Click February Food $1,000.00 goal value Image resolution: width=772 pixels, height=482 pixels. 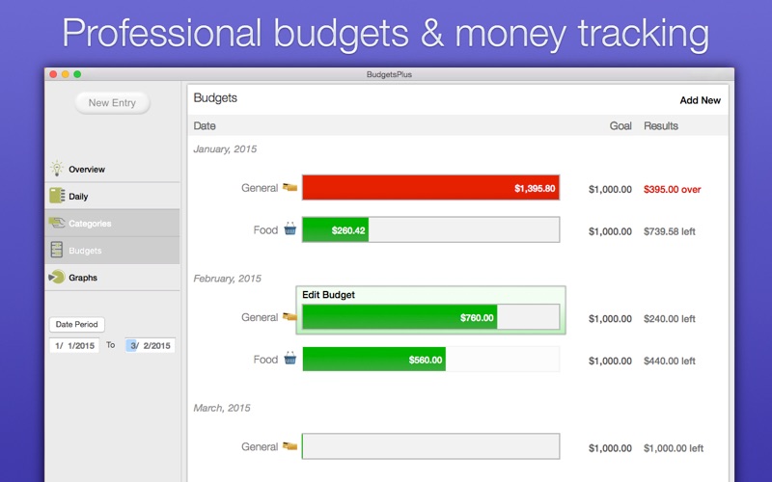click(610, 361)
